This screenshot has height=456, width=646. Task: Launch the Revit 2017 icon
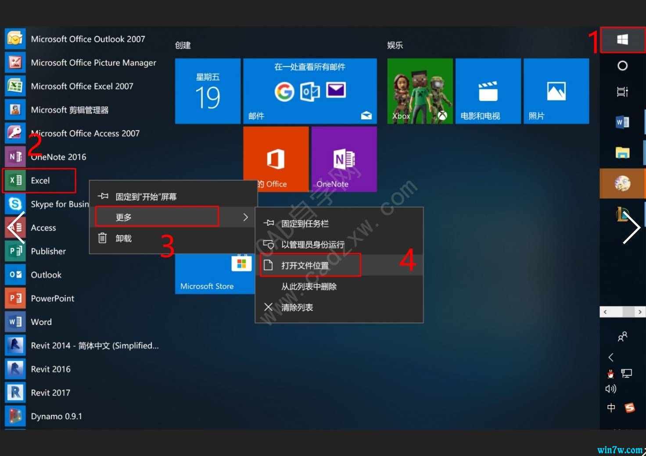[15, 392]
